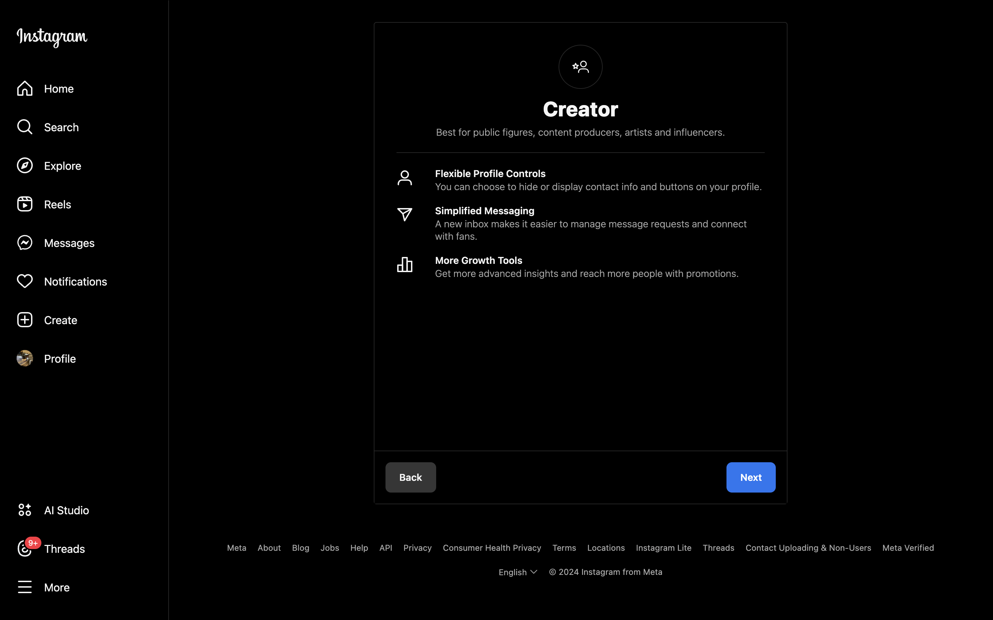Click 'Get more advanced insights' description text
Viewport: 993px width, 620px height.
pyautogui.click(x=587, y=273)
